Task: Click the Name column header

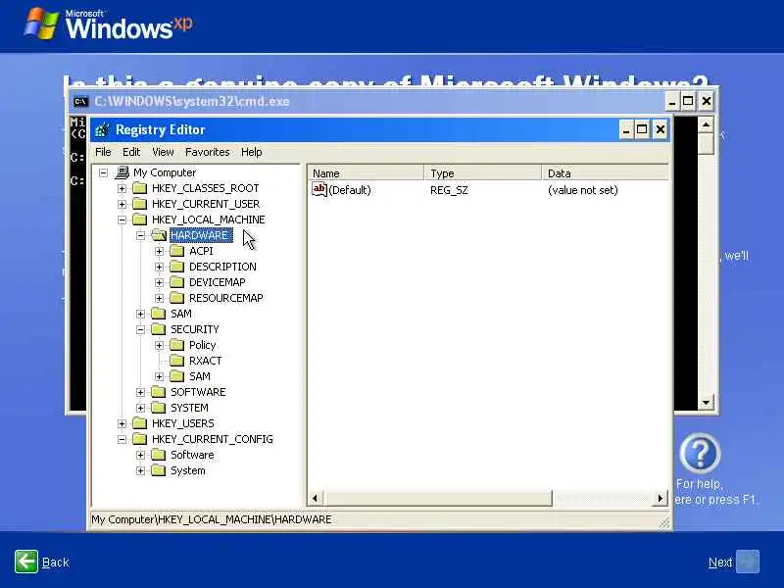Action: tap(366, 173)
